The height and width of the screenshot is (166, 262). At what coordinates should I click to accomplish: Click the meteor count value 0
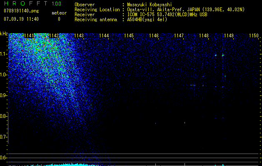[x=59, y=19]
